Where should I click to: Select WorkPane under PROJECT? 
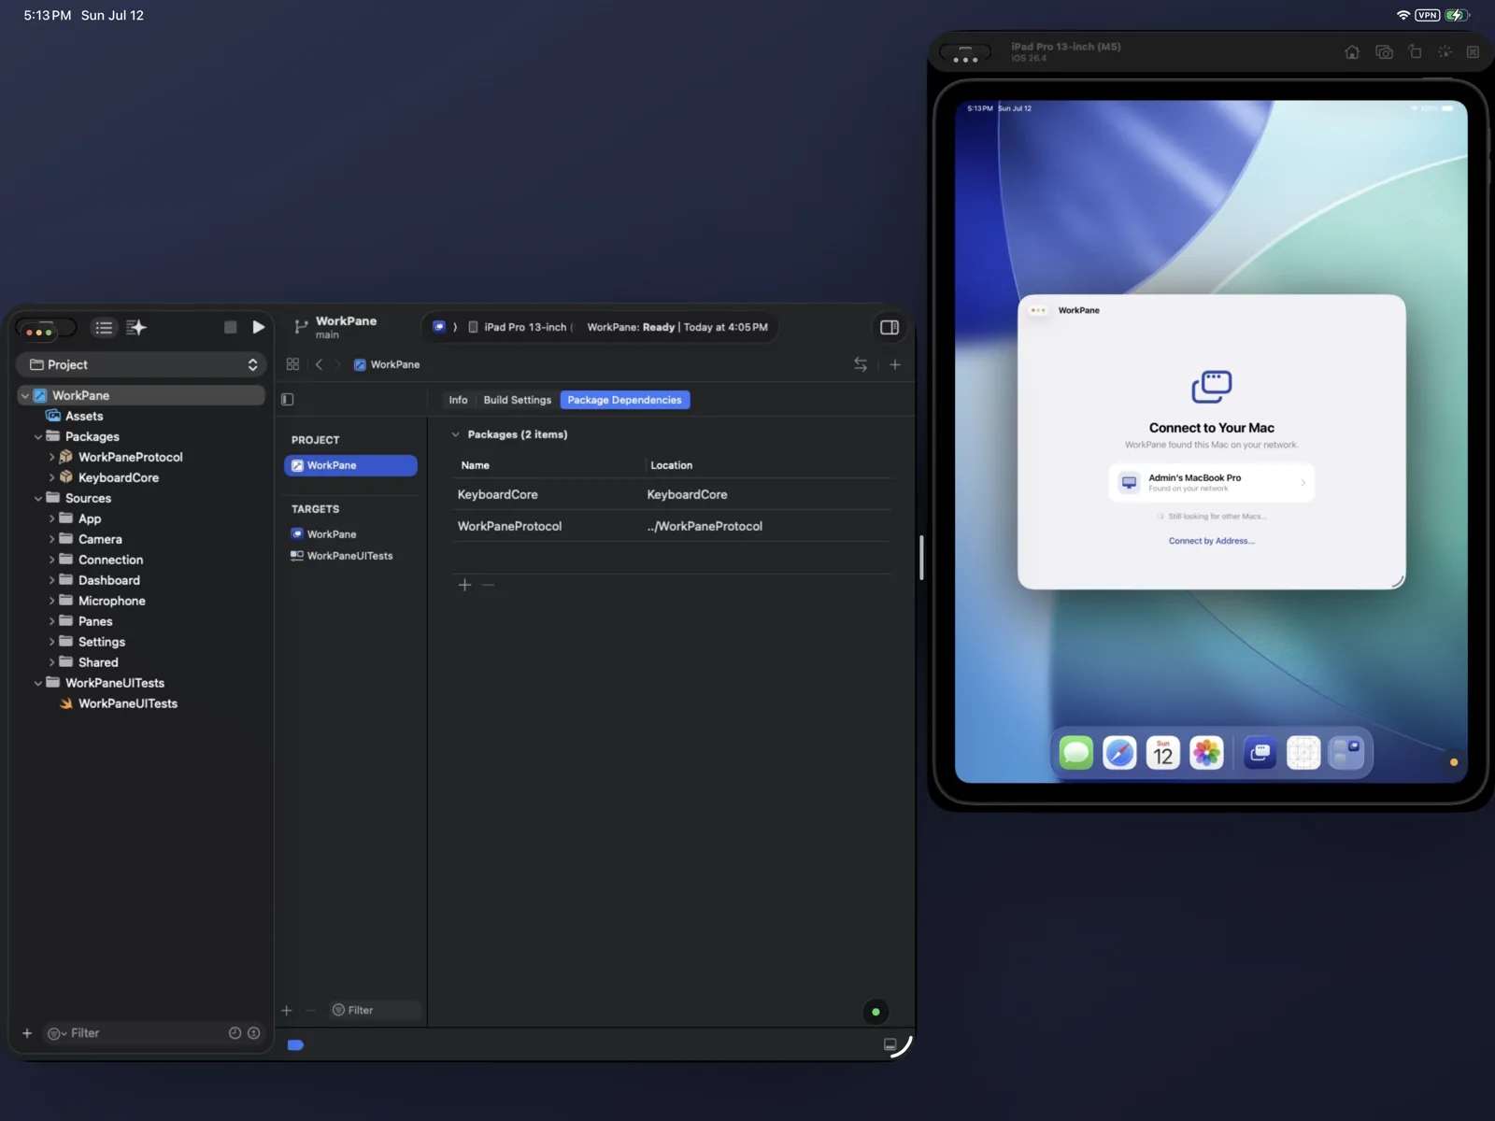coord(350,465)
